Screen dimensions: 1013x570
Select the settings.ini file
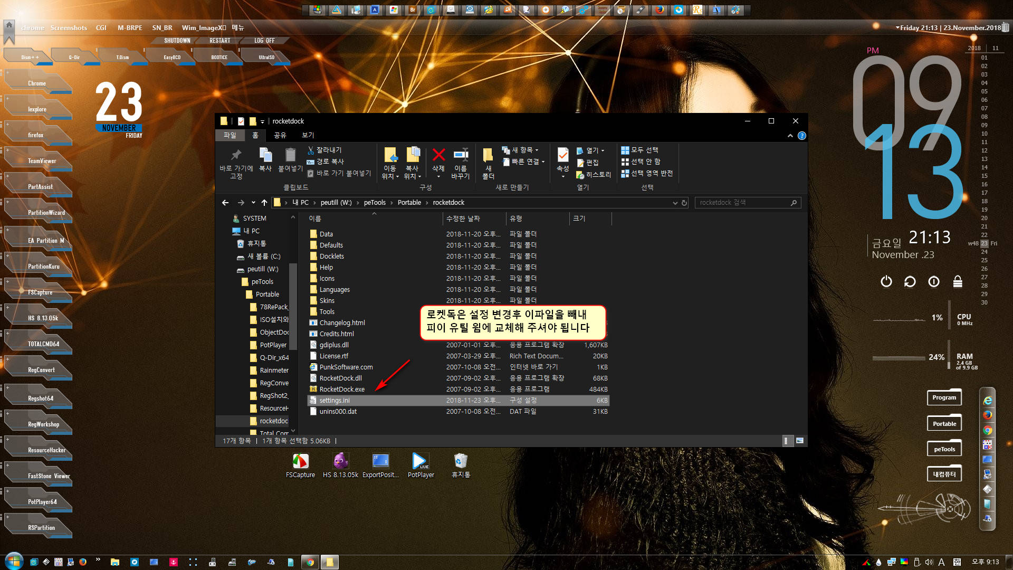458,401
